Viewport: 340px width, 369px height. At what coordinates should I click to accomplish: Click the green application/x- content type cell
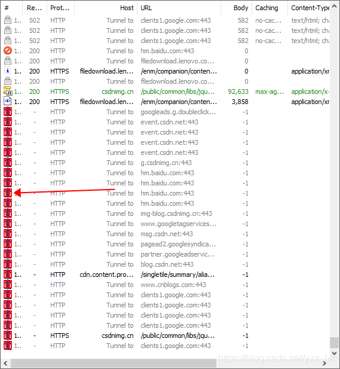pos(310,92)
